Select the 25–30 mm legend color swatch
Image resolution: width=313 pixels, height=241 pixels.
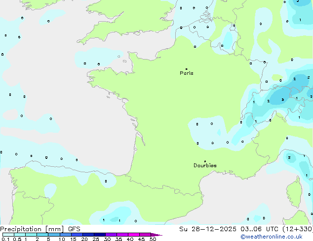coord(100,235)
